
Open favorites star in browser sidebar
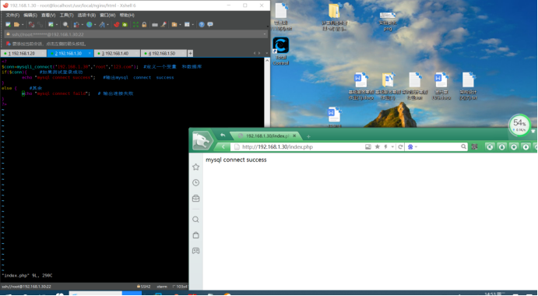click(196, 167)
